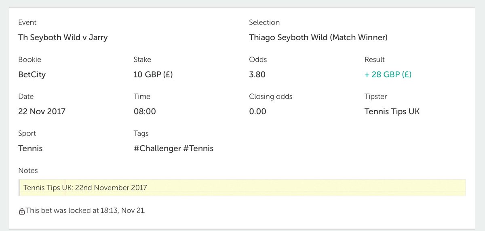This screenshot has width=485, height=231.
Task: Click the Result label
Action: tap(375, 60)
